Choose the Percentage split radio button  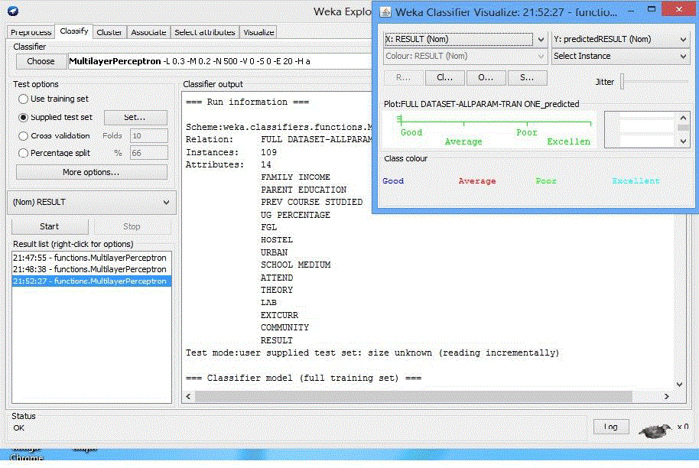[x=23, y=153]
